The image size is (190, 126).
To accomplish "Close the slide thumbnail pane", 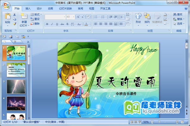I will [28, 42].
